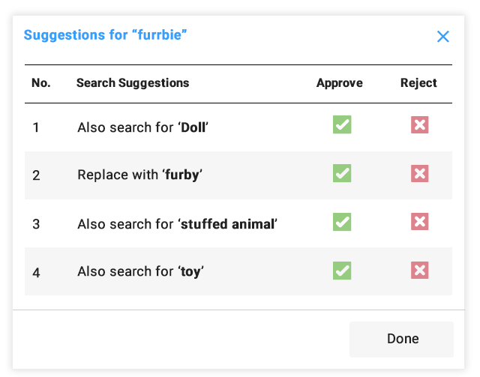Reject the 'toy' search suggestion
Viewport: 480px width, 377px height.
[420, 271]
